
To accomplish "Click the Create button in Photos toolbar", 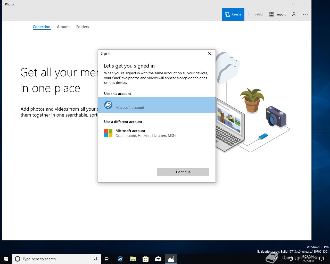I will (233, 14).
